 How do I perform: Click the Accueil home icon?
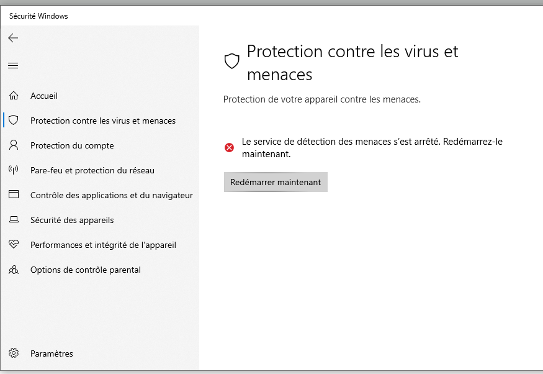point(14,96)
